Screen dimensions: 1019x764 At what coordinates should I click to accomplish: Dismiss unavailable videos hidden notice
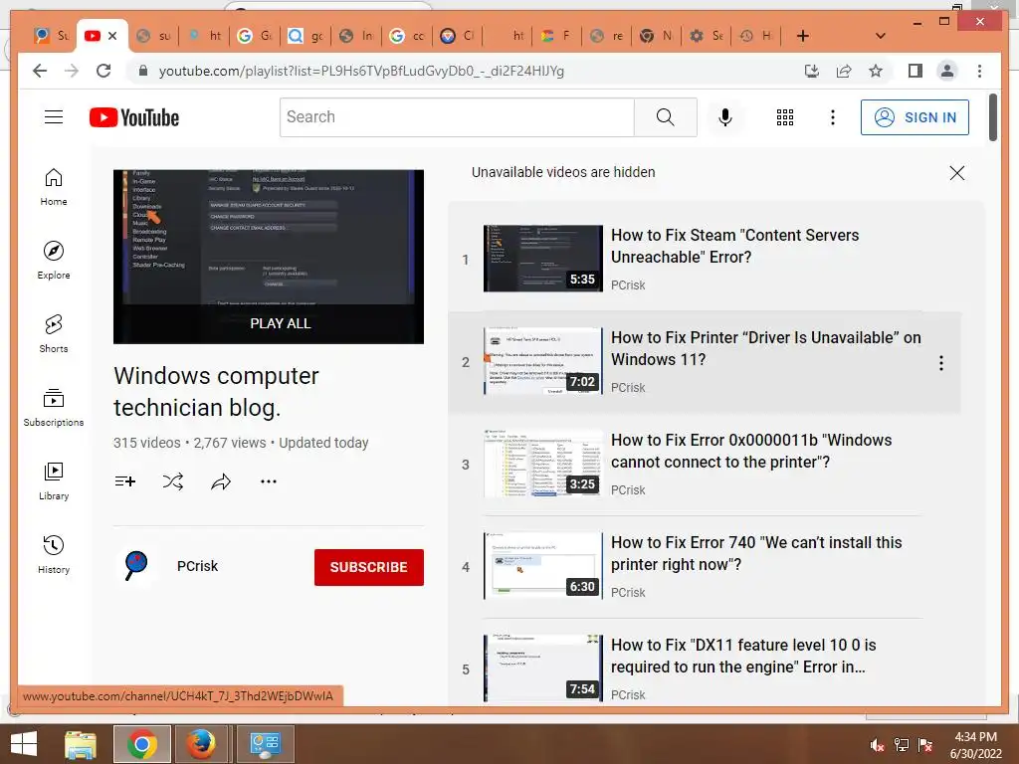(956, 173)
